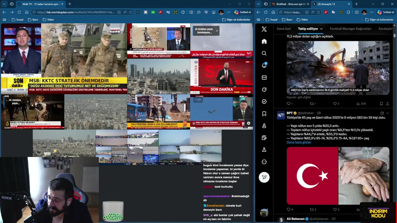View analytics count 209 on first tweet
Viewport: 397px width, 223px height.
[x=361, y=103]
